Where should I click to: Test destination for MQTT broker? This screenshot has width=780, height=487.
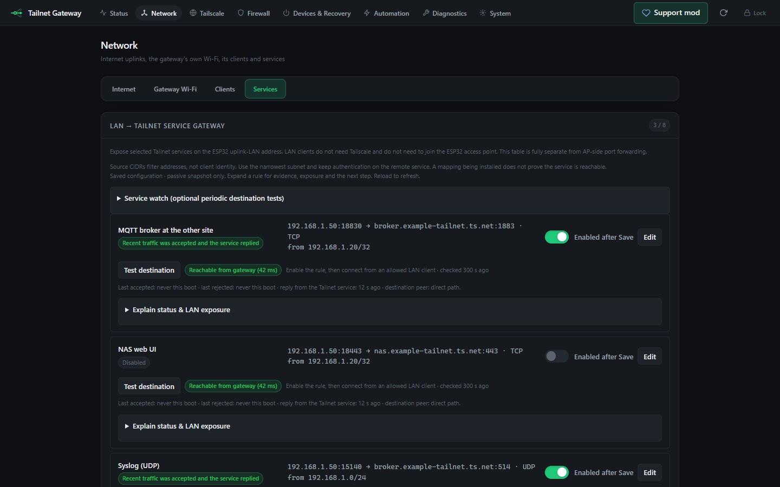click(149, 270)
